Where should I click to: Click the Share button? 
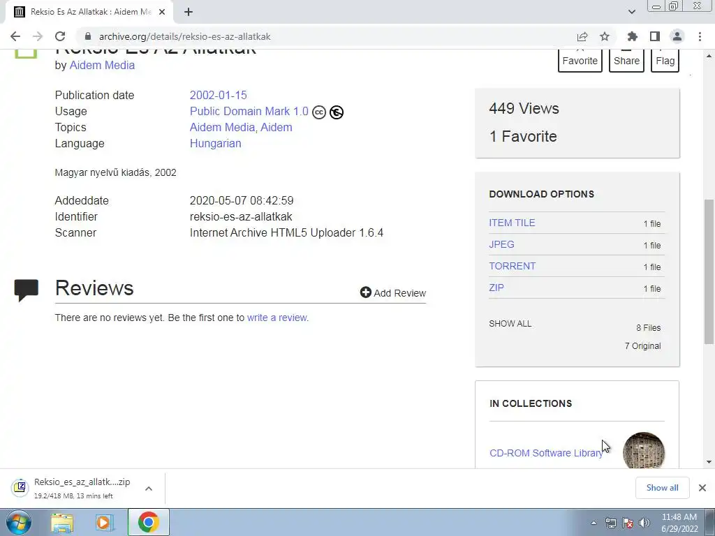[x=626, y=61]
